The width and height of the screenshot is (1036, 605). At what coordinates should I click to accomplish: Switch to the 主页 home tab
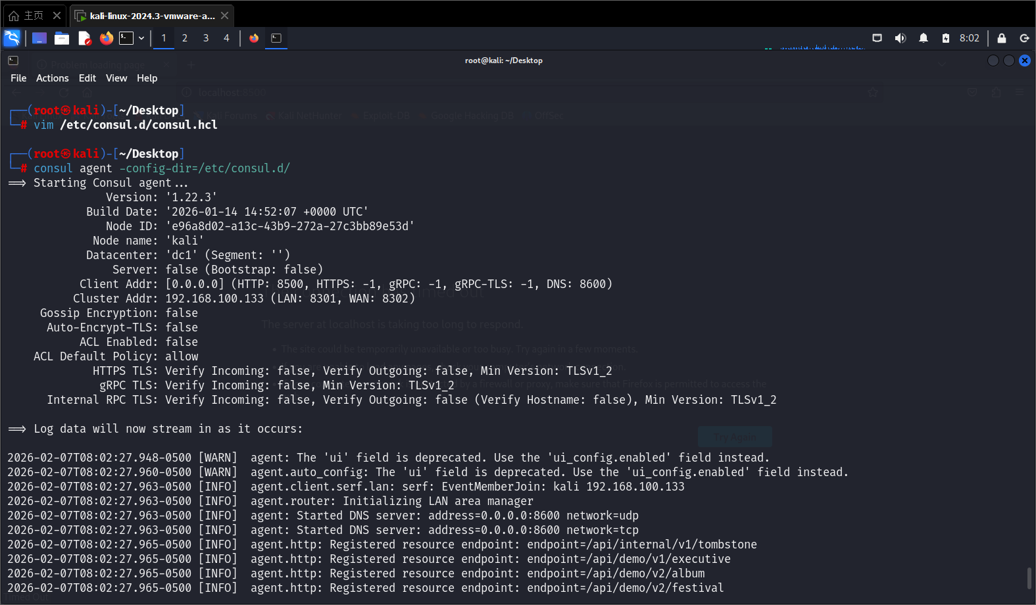(26, 15)
